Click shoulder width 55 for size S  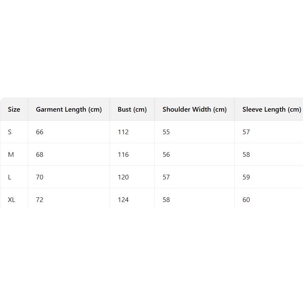166,132
